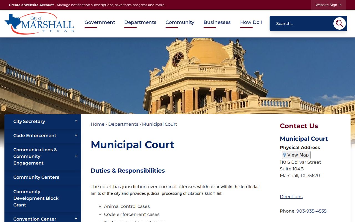Open the Departments menu
The image size is (355, 222).
click(140, 22)
